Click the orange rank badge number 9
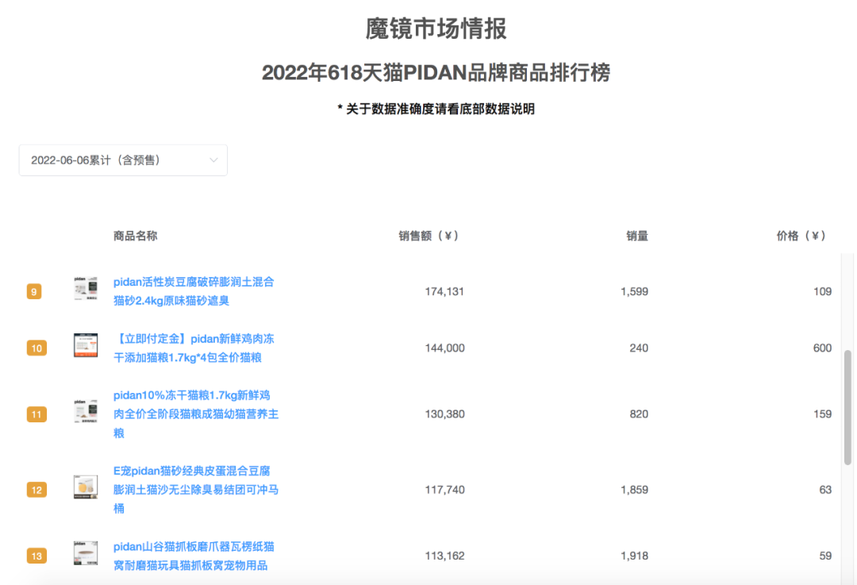Viewport: 857px width, 585px height. coord(36,291)
